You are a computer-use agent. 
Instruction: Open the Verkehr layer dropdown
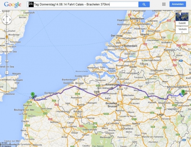click(x=182, y=30)
